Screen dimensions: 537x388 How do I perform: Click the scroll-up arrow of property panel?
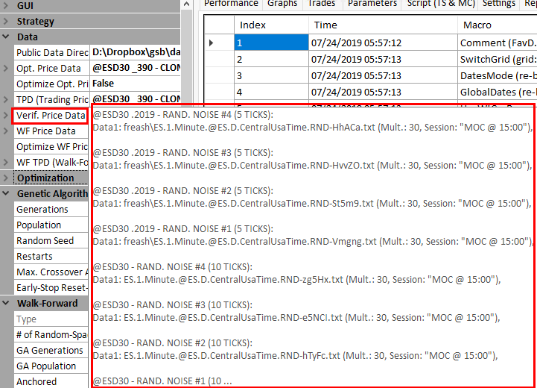point(187,5)
